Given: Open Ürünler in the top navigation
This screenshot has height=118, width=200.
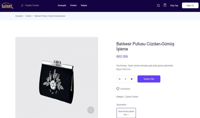Looking at the screenshot, I should (x=73, y=6).
